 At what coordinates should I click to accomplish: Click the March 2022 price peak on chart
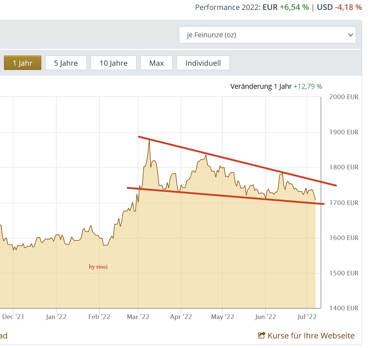click(x=149, y=141)
